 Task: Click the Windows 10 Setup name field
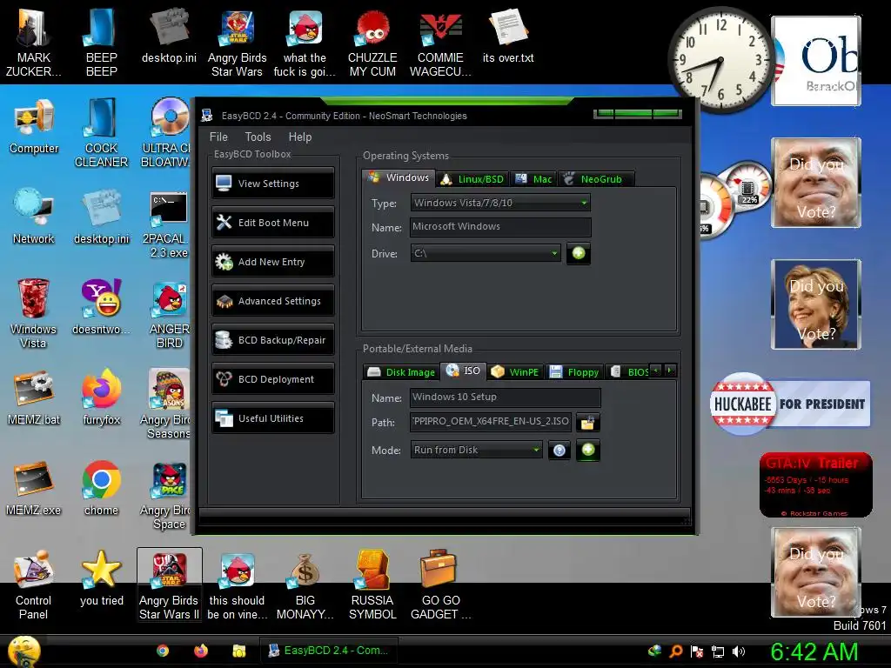click(505, 397)
